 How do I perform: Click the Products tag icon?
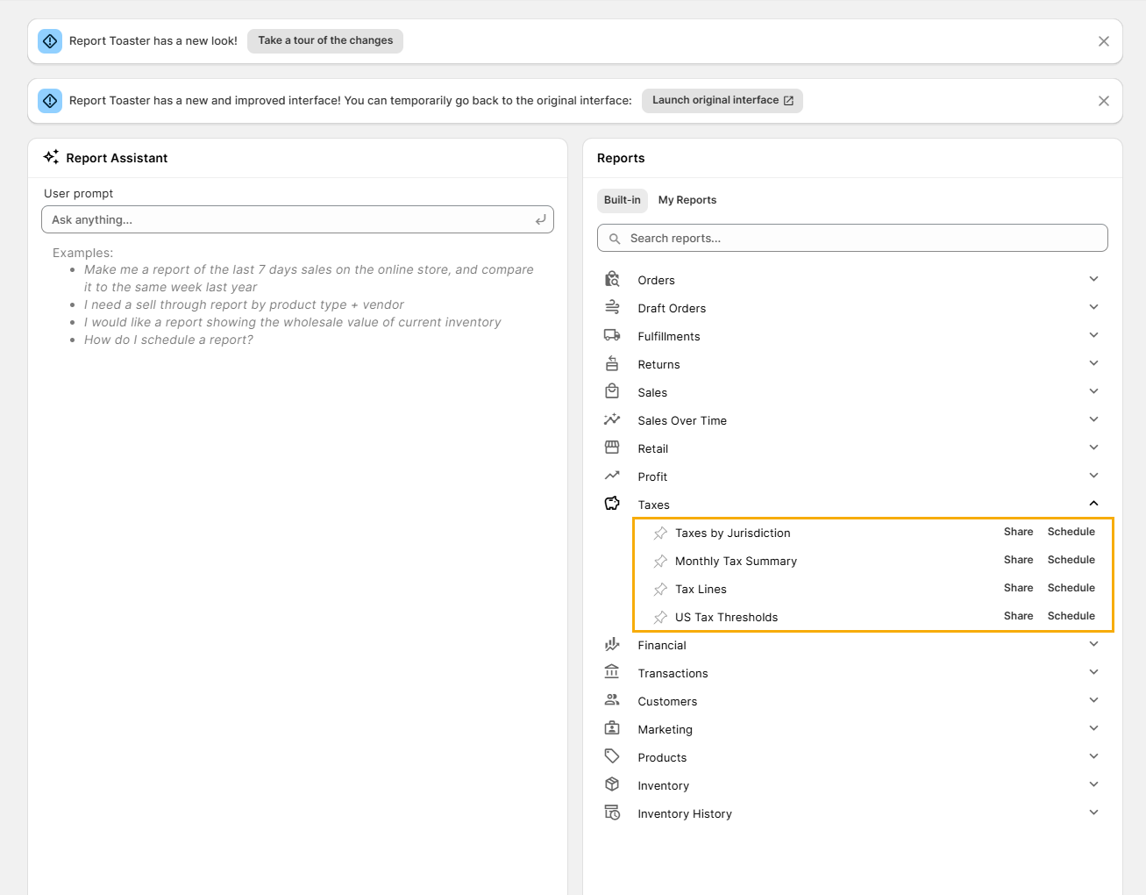coord(612,756)
